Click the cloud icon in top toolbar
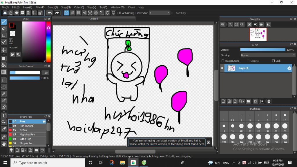This screenshot has width=297, height=167. point(5,13)
